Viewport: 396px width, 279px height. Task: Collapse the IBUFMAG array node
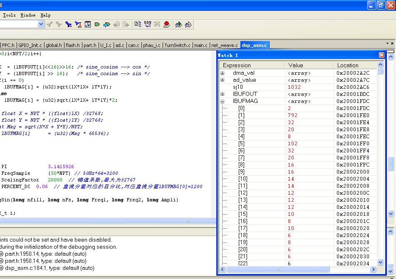(x=222, y=101)
